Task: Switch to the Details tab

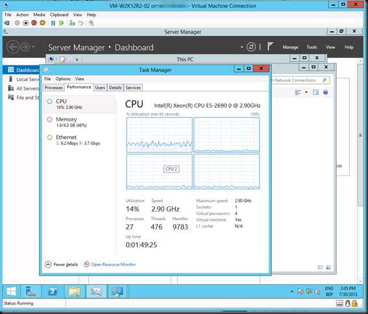Action: click(116, 88)
